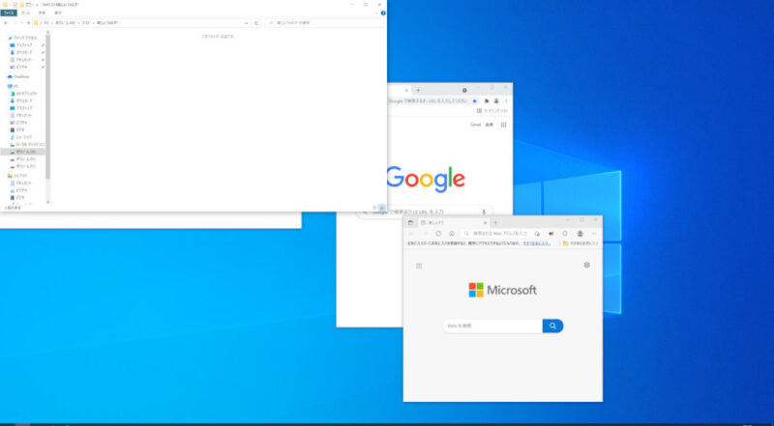Select the highlighted ボリューム drive in the tree

[x=22, y=152]
